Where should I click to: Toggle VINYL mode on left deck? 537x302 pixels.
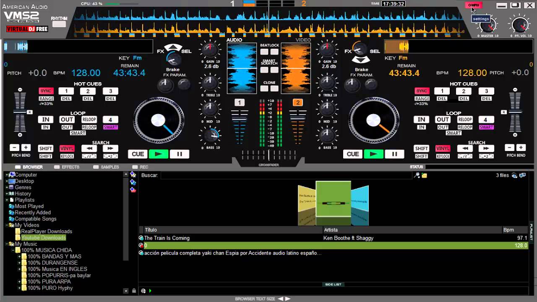(x=67, y=148)
